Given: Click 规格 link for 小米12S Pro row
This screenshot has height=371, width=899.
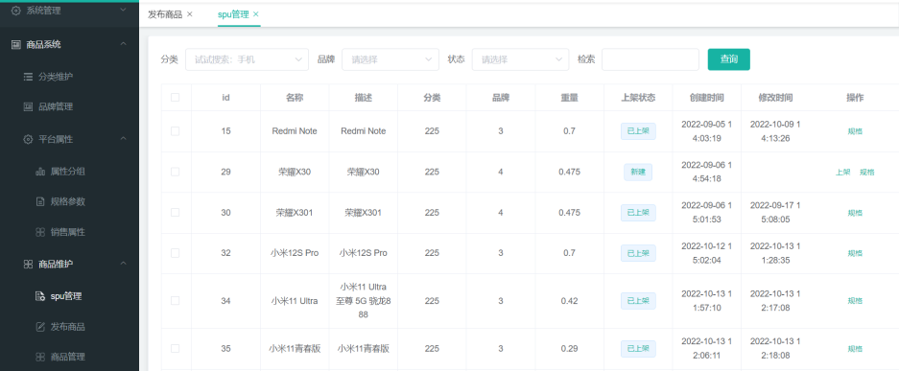Looking at the screenshot, I should click(x=855, y=253).
